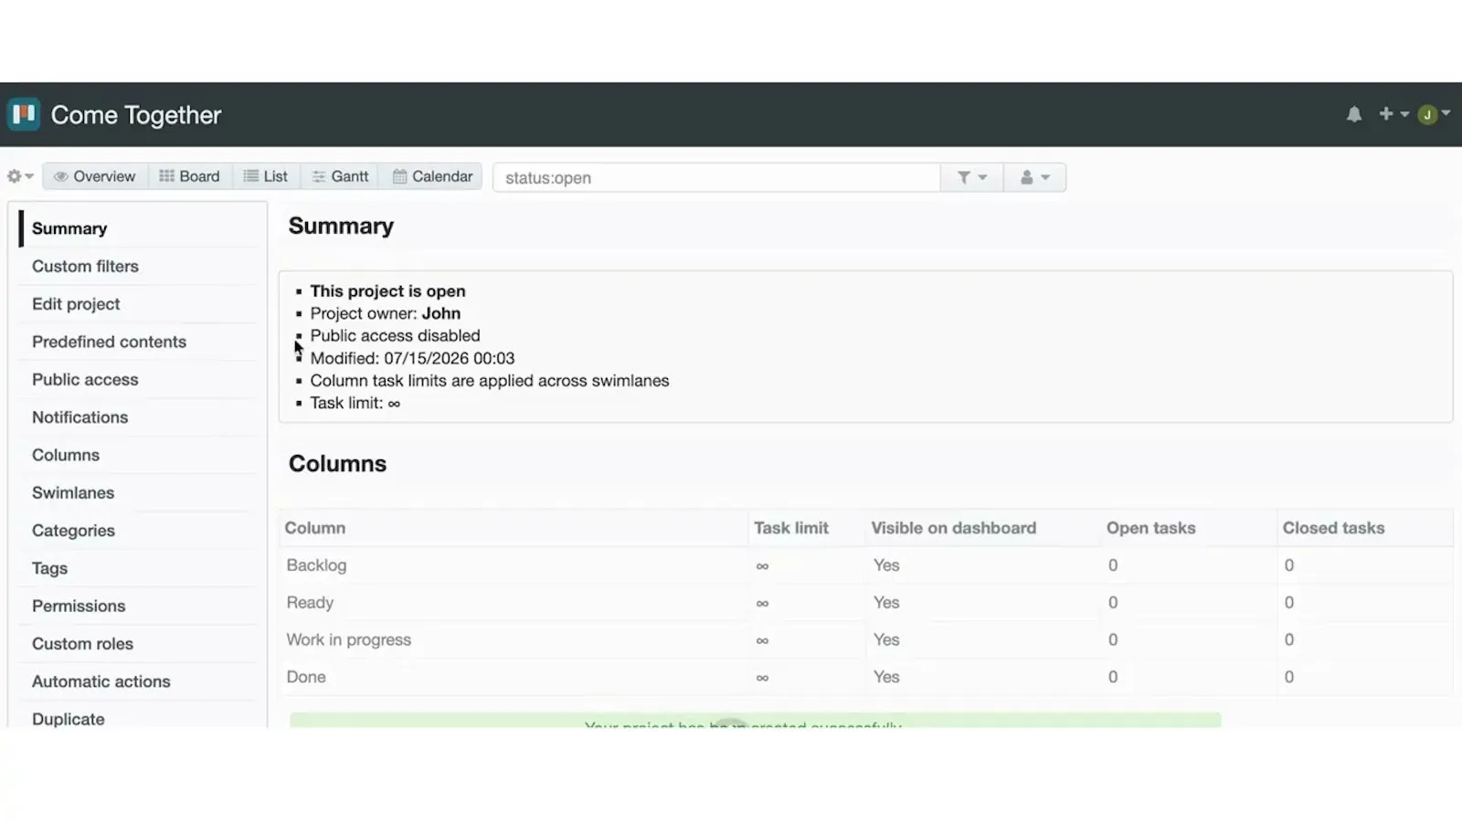Click Yes in the Backlog row
This screenshot has height=822, width=1462.
click(x=885, y=565)
